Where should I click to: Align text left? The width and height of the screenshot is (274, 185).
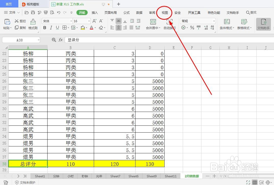click(x=112, y=28)
